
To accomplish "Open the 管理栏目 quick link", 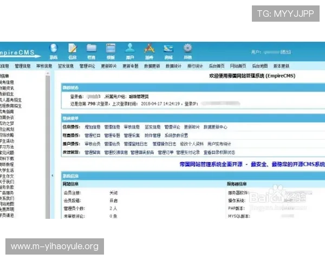I will pos(93,135).
